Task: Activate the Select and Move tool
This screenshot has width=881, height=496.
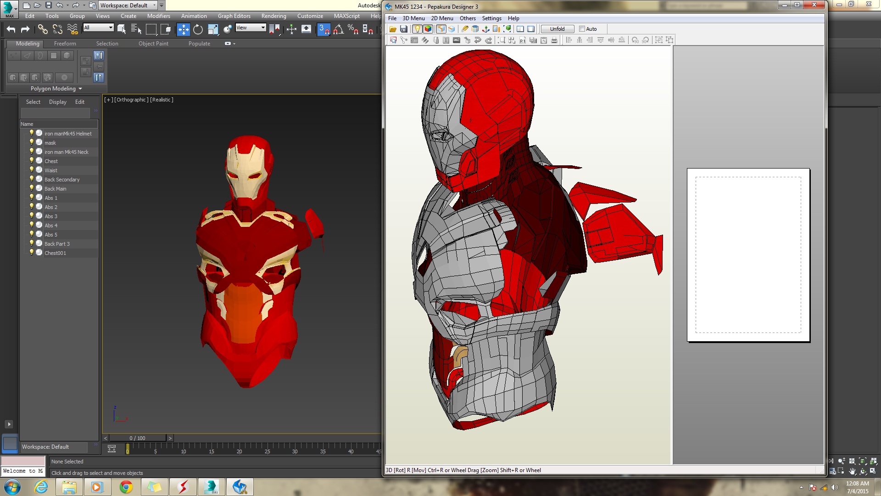Action: pyautogui.click(x=183, y=29)
